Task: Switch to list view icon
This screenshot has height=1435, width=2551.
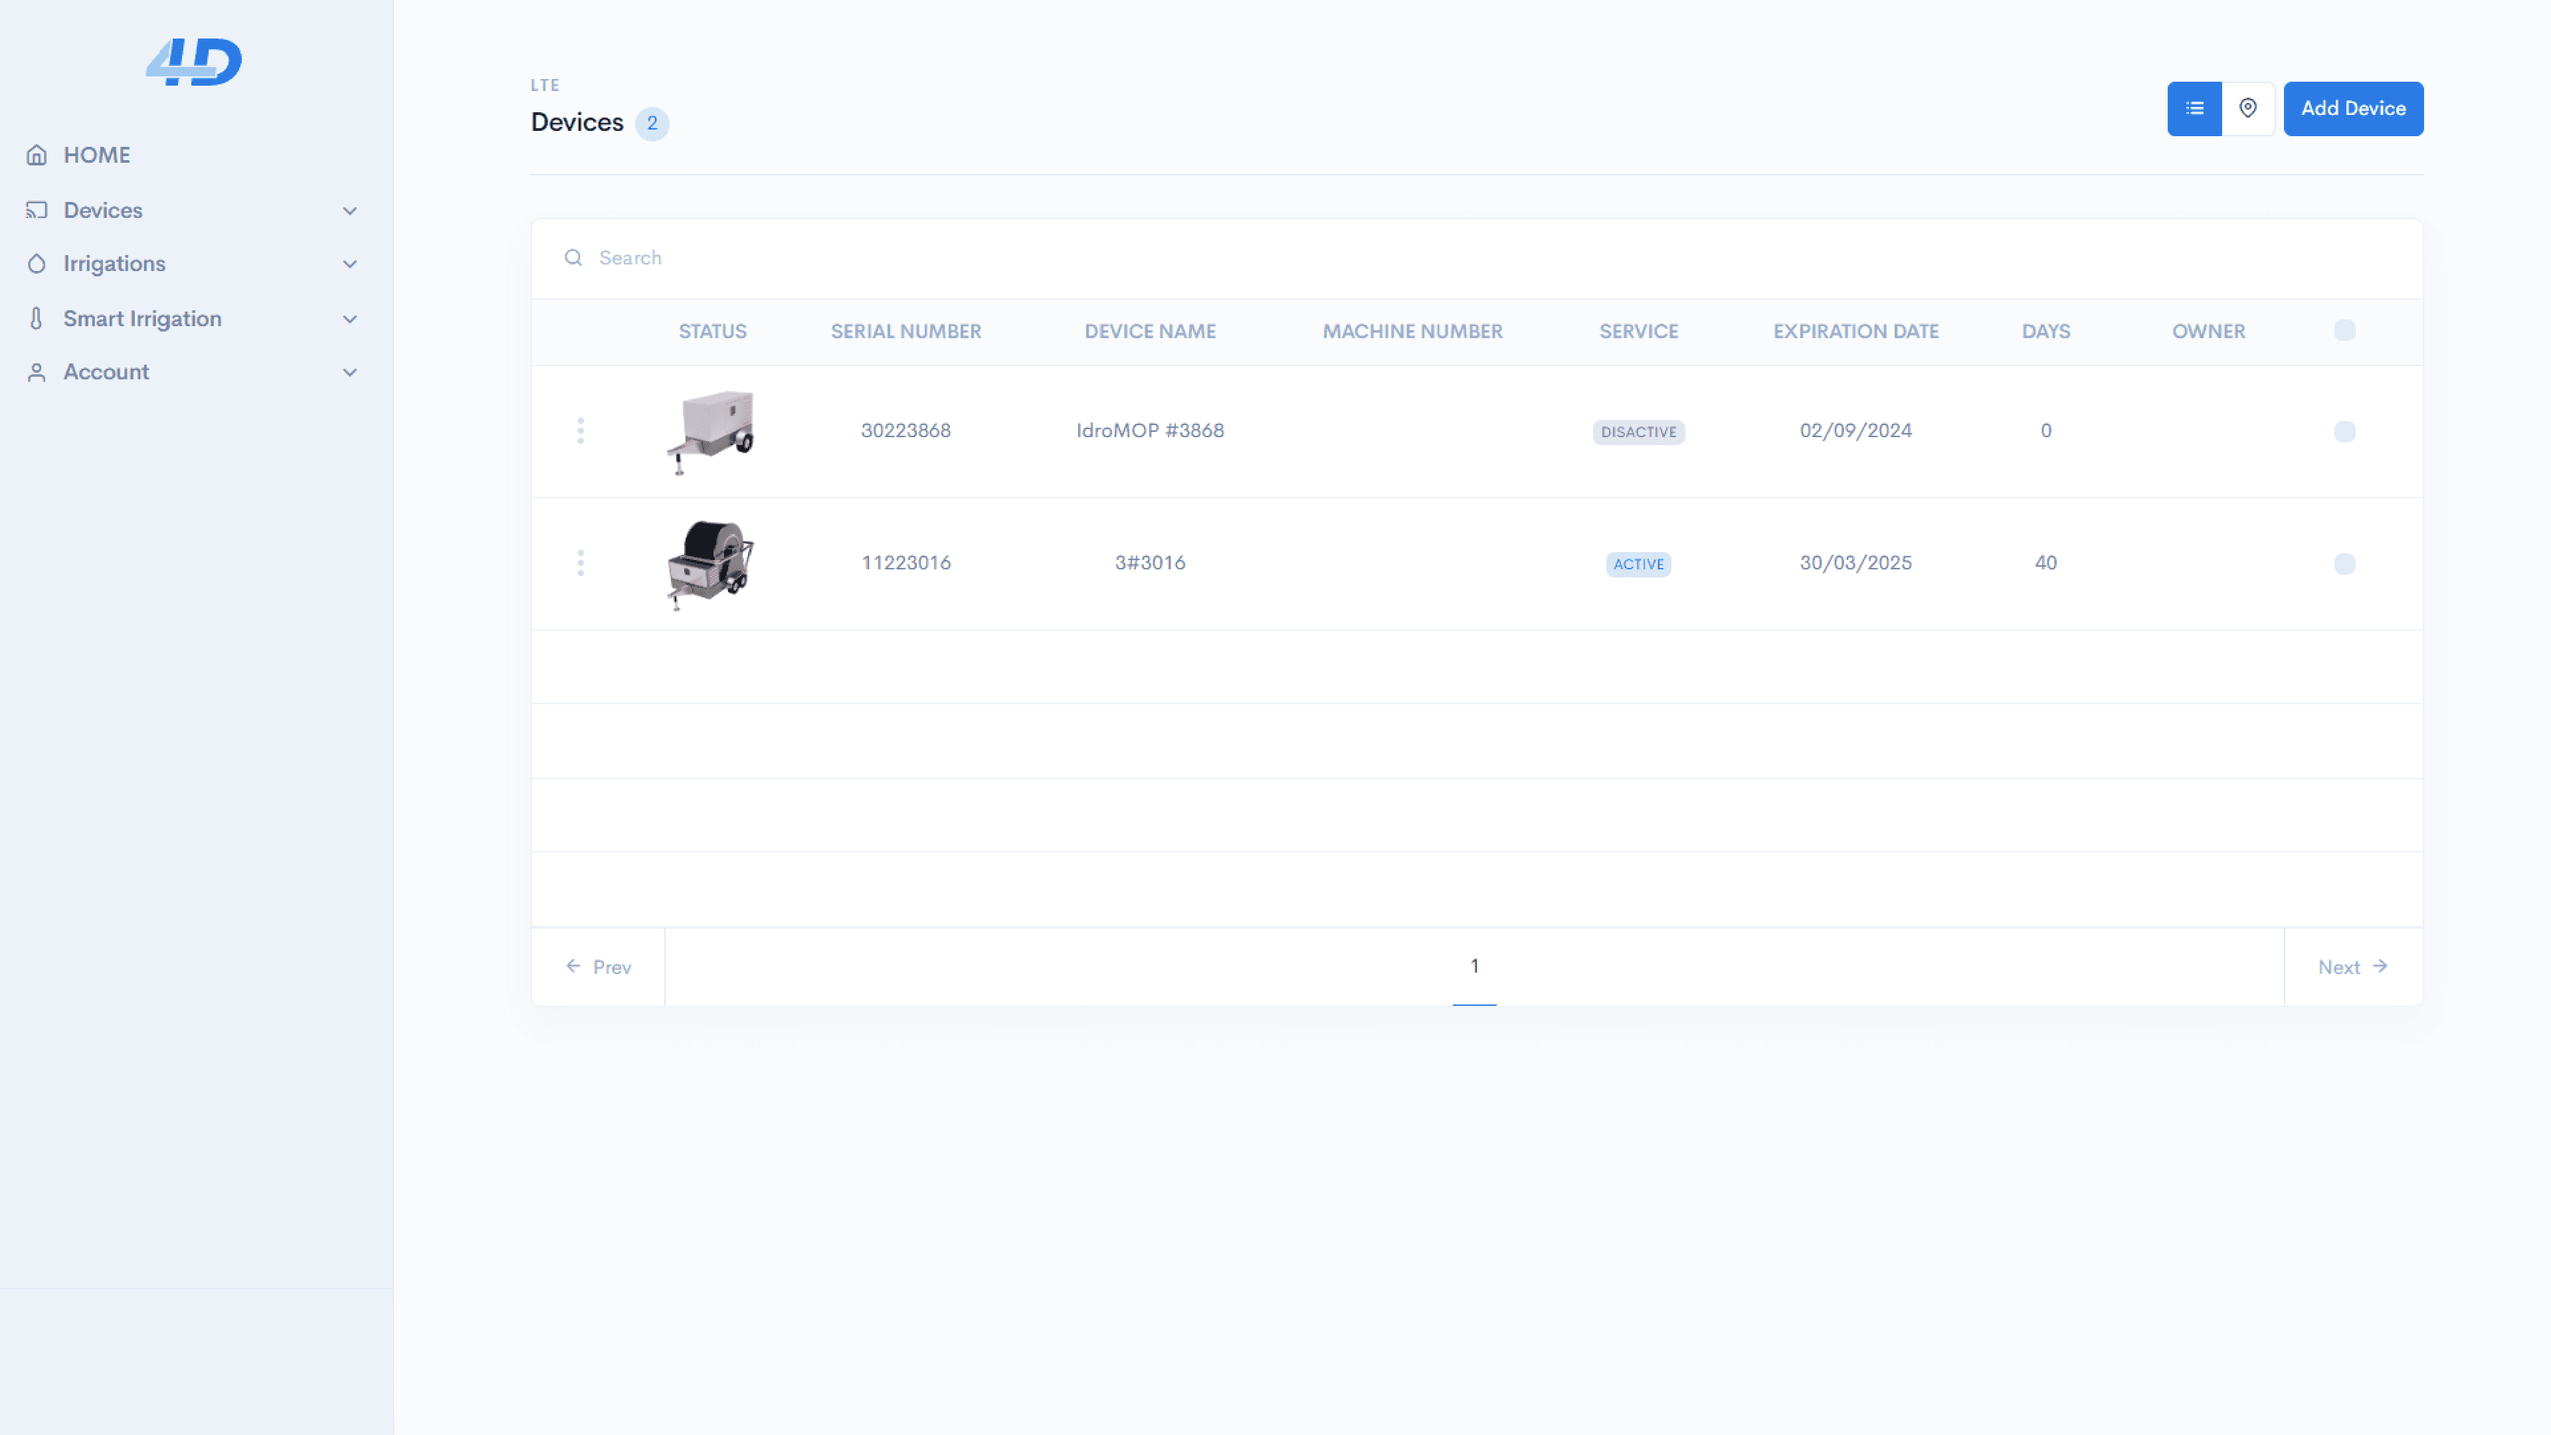Action: coord(2194,108)
